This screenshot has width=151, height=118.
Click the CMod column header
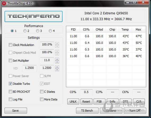pyautogui.click(x=99, y=29)
